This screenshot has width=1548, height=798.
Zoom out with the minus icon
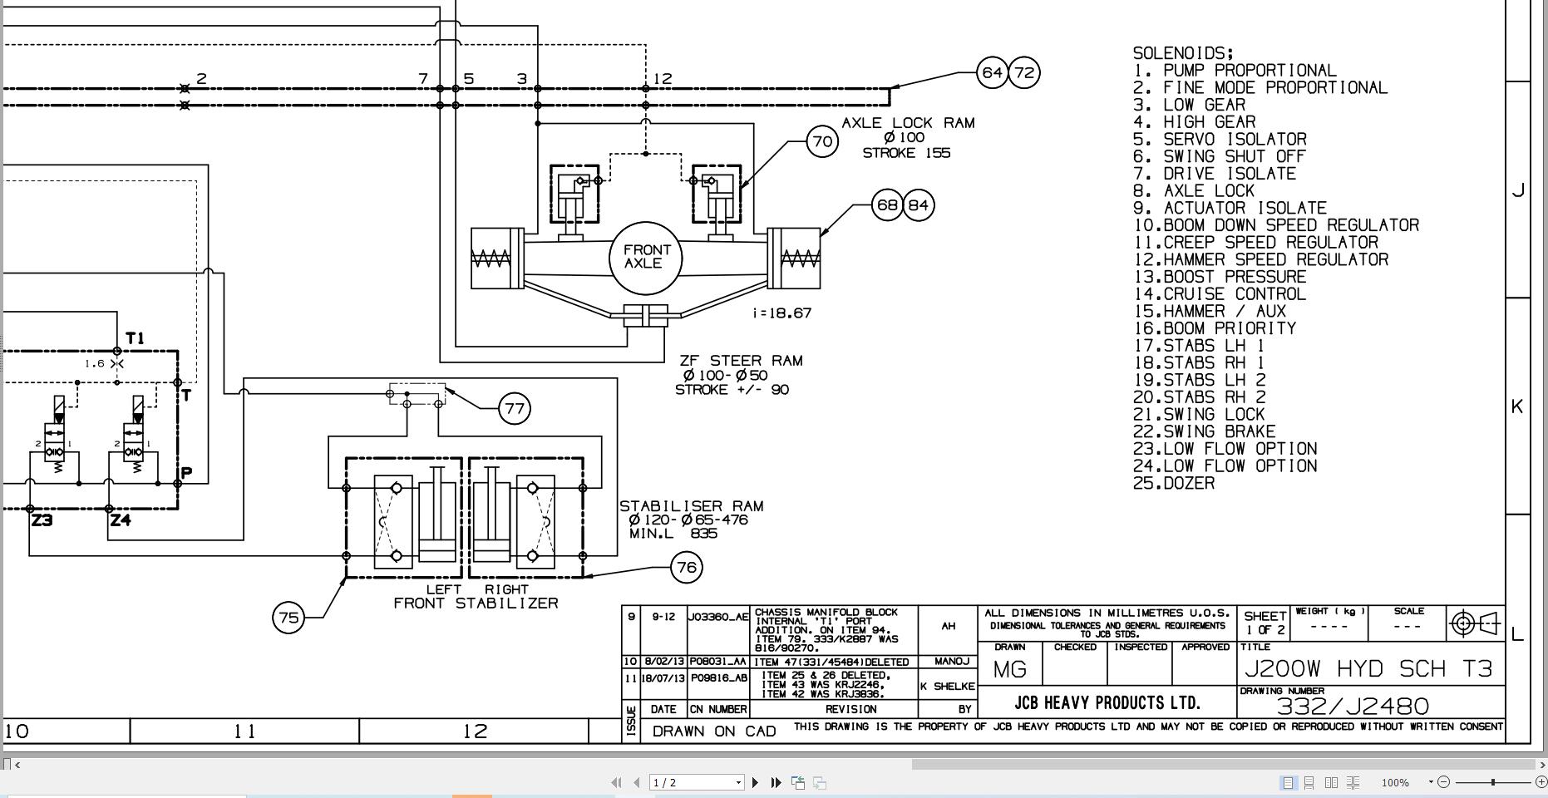coord(1444,782)
